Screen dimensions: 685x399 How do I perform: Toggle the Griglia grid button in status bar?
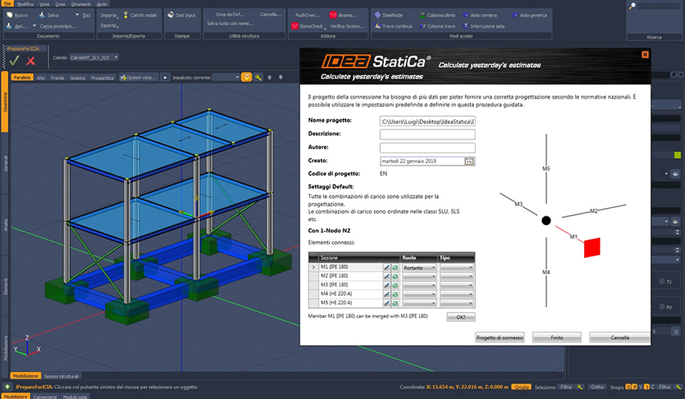click(521, 387)
